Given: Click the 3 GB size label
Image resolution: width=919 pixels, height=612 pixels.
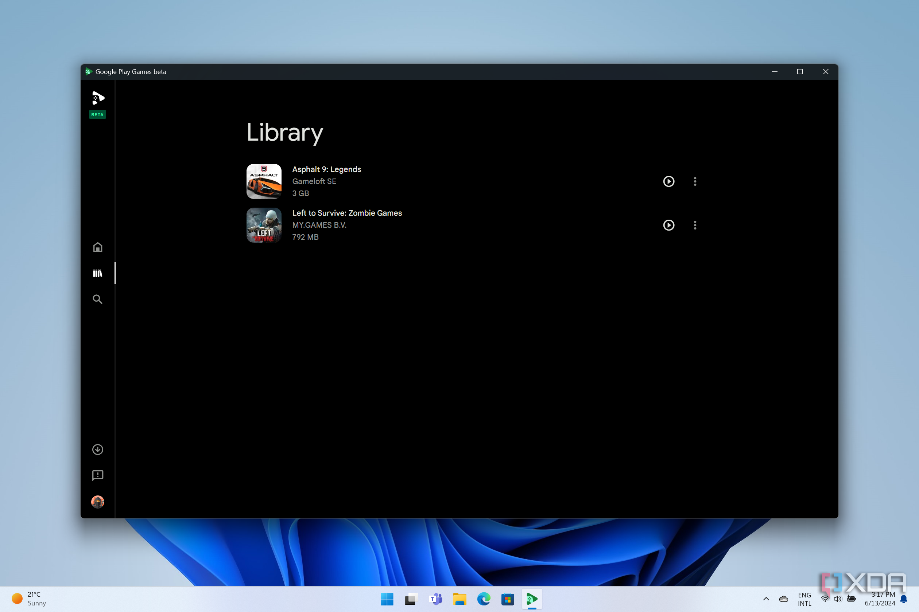Looking at the screenshot, I should [300, 193].
